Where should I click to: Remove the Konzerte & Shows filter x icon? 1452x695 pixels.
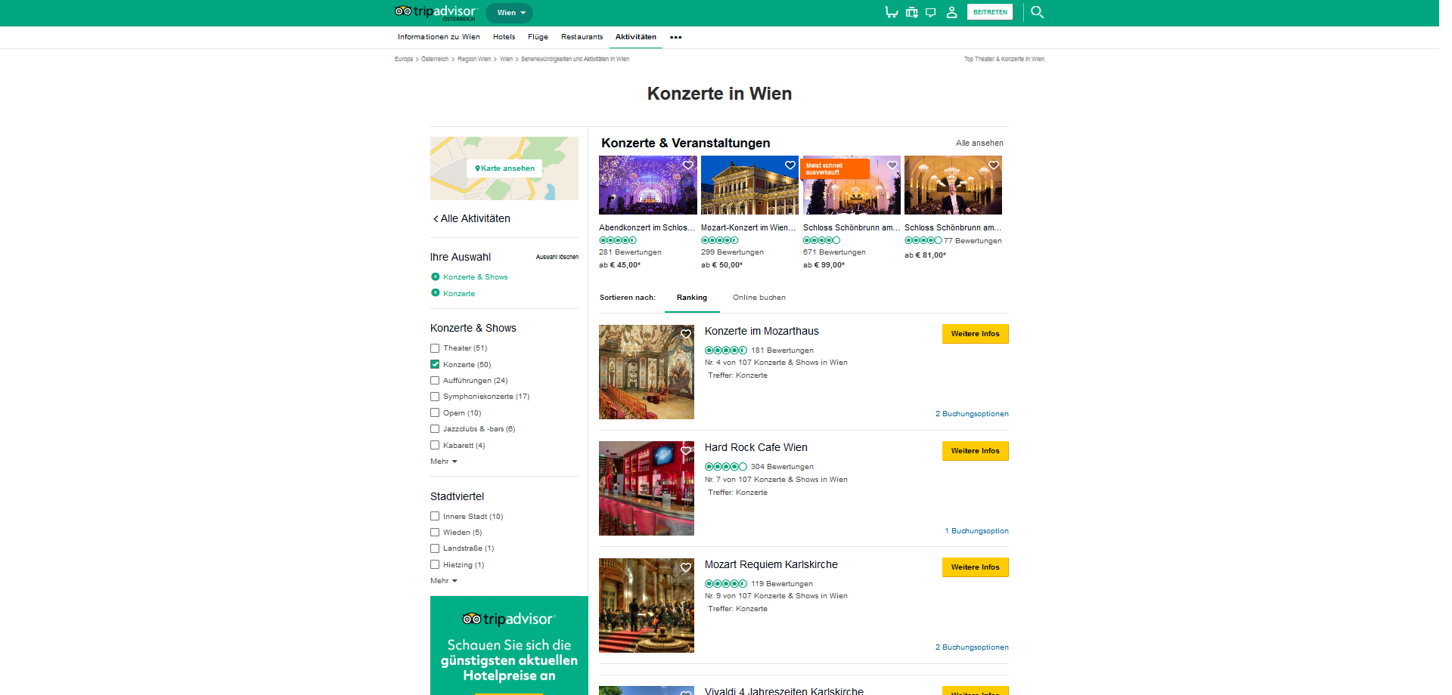tap(436, 276)
